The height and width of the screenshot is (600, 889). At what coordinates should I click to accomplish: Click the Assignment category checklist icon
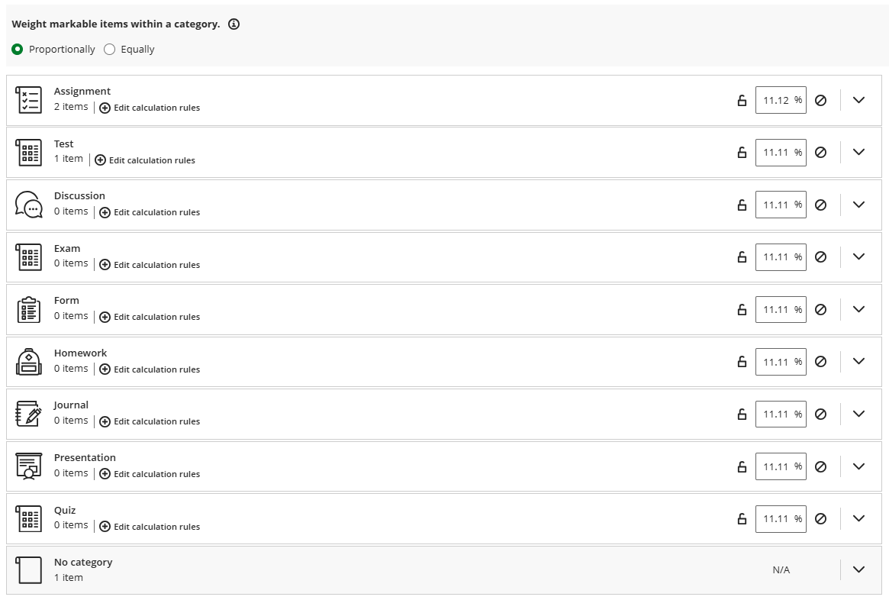[29, 100]
